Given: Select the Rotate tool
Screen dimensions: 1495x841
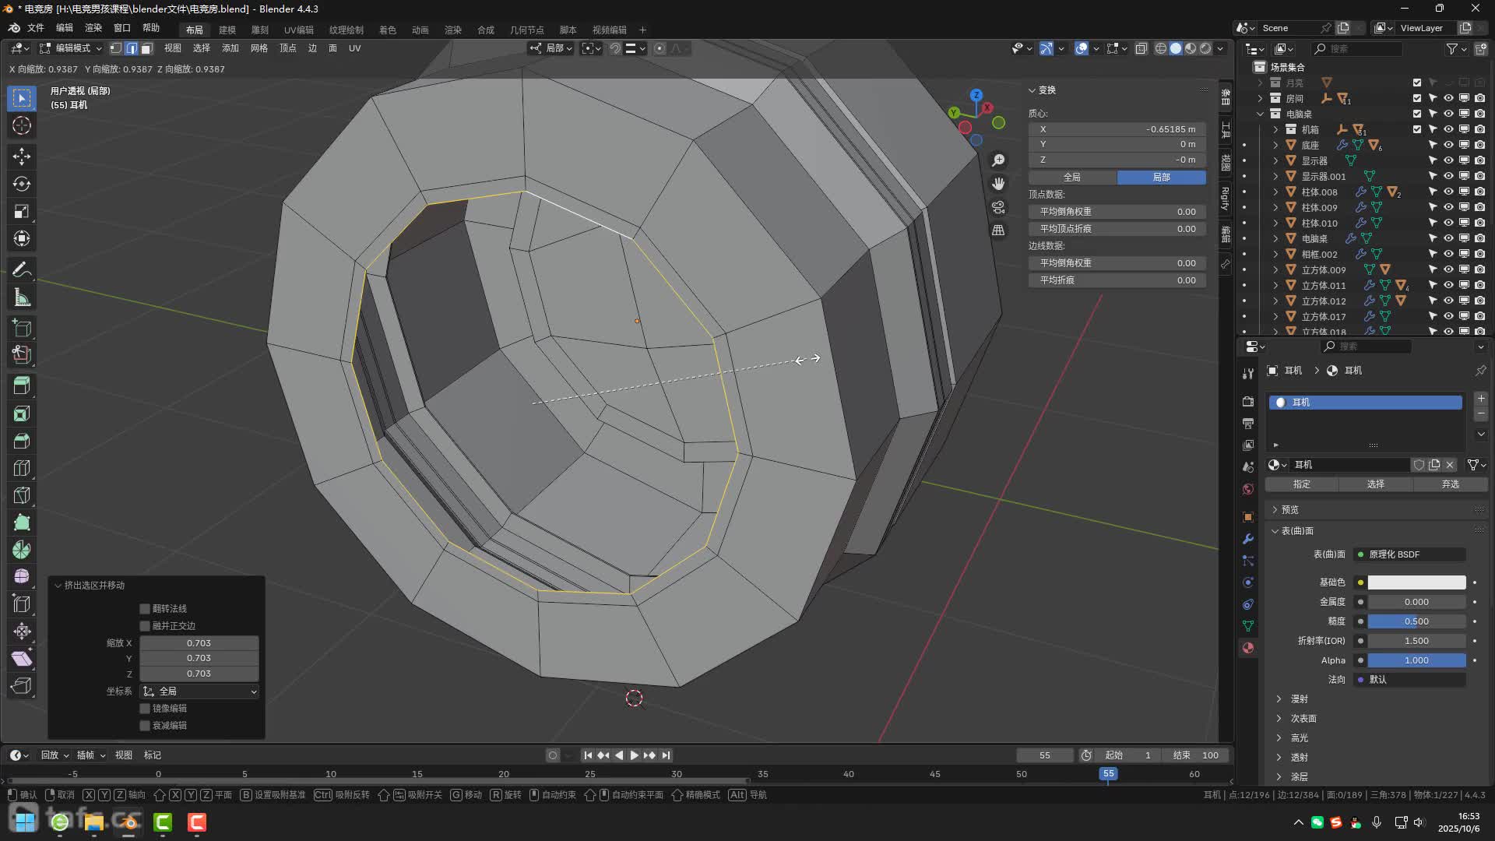Looking at the screenshot, I should 22,184.
